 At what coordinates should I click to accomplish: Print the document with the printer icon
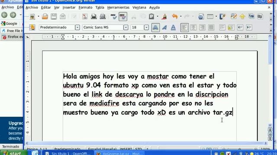click(x=94, y=16)
